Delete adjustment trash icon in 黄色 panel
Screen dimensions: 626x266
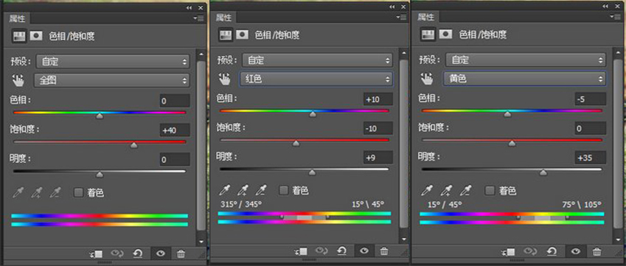tap(597, 252)
